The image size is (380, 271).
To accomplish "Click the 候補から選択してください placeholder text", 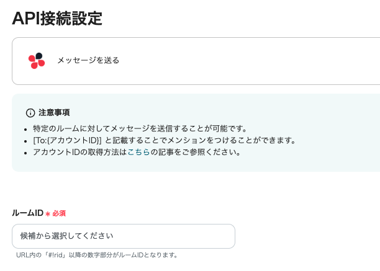I will coord(67,236).
